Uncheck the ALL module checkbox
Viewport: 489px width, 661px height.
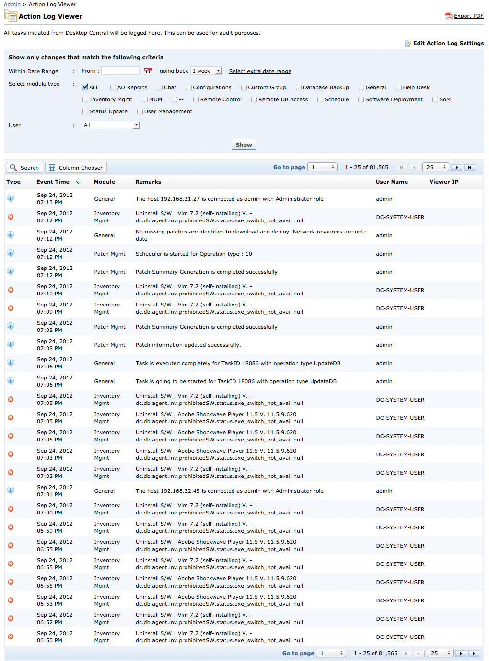(85, 87)
